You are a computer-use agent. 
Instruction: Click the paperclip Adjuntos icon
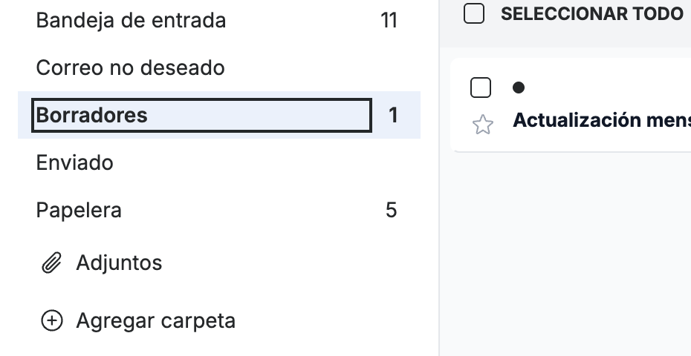tap(51, 263)
